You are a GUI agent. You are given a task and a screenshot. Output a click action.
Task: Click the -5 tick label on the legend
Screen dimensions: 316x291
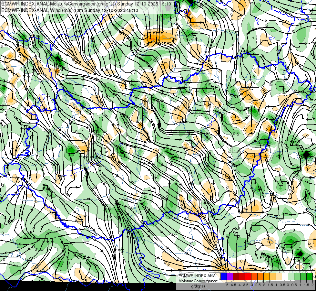(227, 285)
